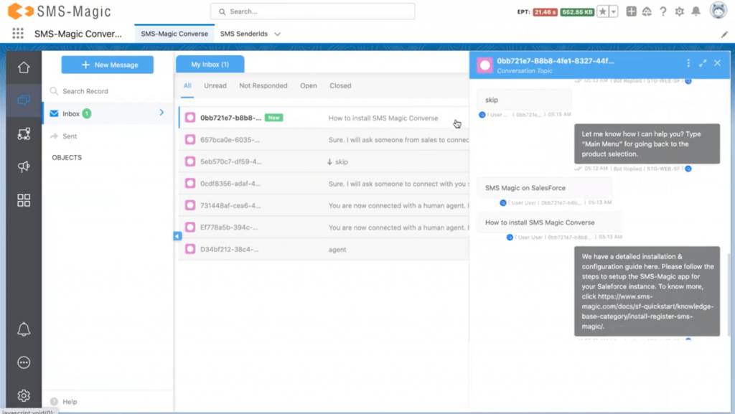Open the grid dashboard icon in sidebar

[x=24, y=200]
